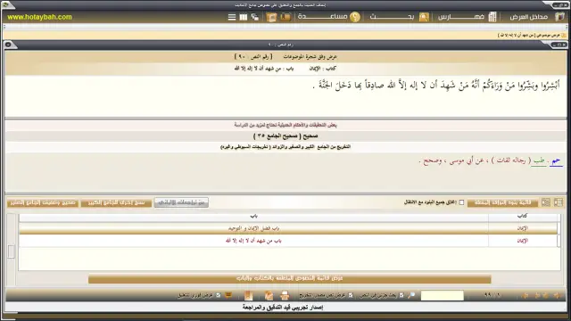This screenshot has width=571, height=321.
Task: Select row باب فضل الإيمان و التوحيد
Action: pyautogui.click(x=288, y=228)
